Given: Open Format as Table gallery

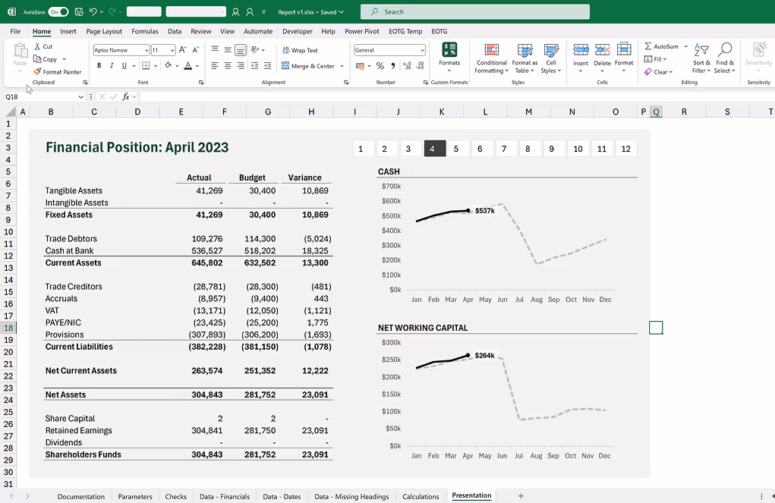Looking at the screenshot, I should [525, 58].
